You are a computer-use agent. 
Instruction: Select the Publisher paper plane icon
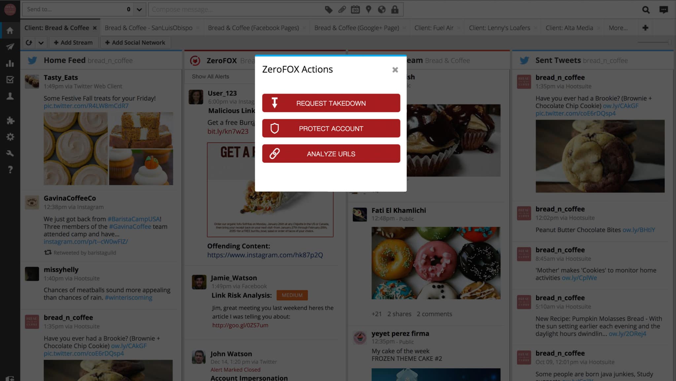[x=10, y=46]
